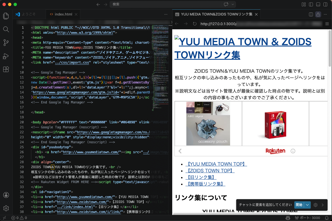This screenshot has height=221, width=332.
Task: Click ポート: 3000 in status bar
Action: [x=307, y=218]
